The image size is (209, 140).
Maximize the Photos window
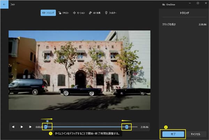[197, 3]
